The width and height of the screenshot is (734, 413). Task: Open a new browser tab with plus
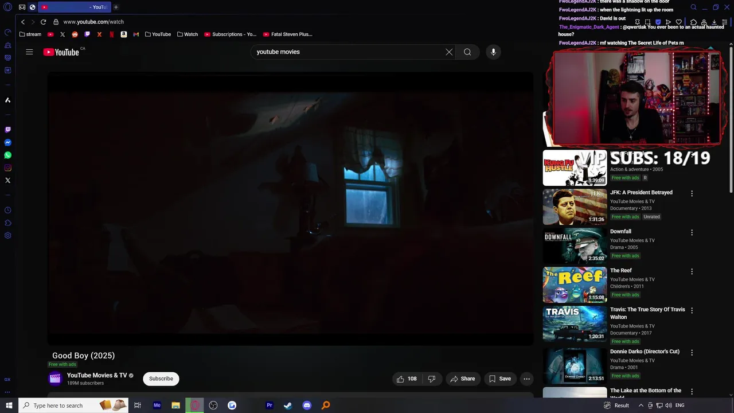click(116, 7)
